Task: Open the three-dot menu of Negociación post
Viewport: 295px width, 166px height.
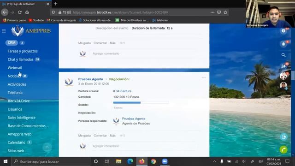Action: click(204, 77)
